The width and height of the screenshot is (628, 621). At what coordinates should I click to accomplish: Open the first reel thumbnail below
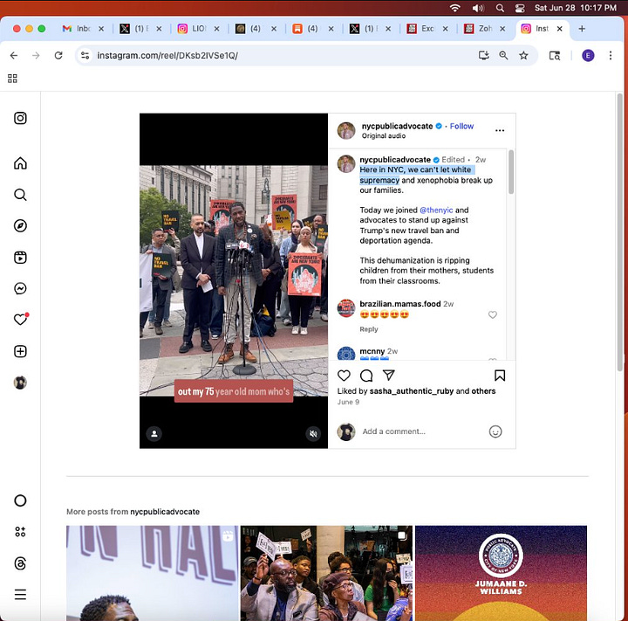[x=152, y=573]
